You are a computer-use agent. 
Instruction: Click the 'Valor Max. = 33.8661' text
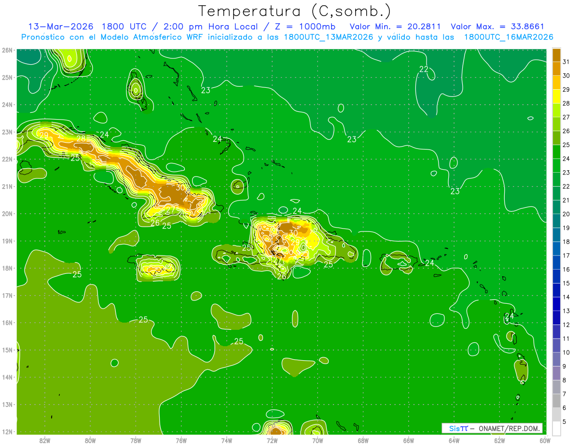(497, 27)
